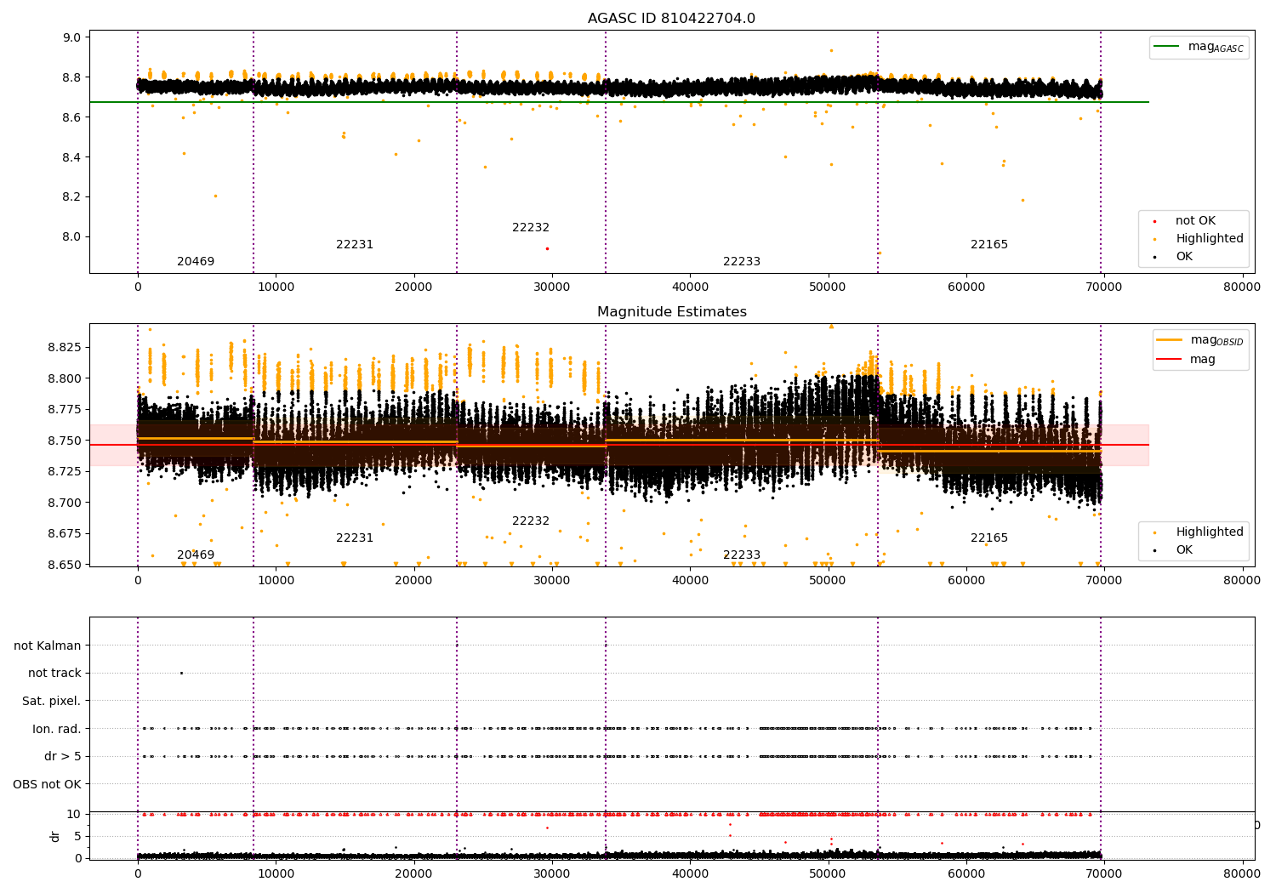Click the 'dr > 5' row label
The image size is (1276, 893).
[63, 757]
